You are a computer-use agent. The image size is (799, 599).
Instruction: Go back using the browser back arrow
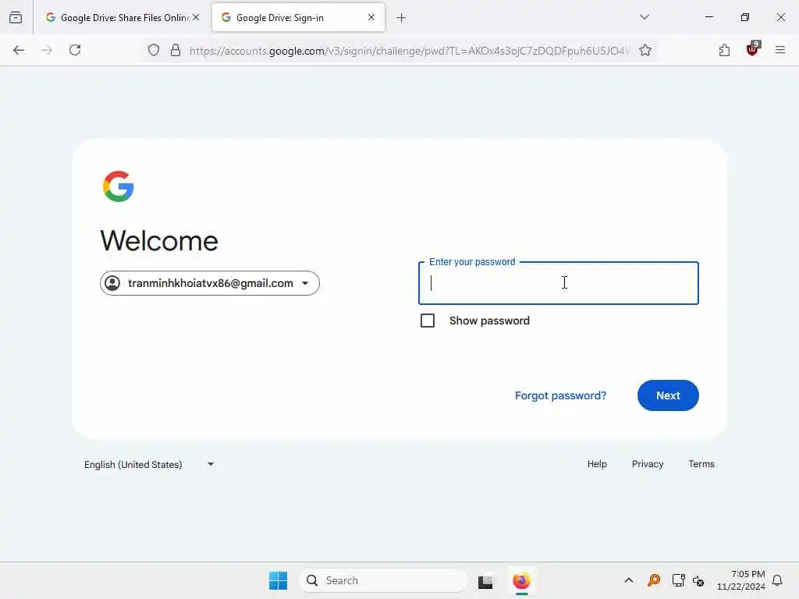(x=19, y=50)
